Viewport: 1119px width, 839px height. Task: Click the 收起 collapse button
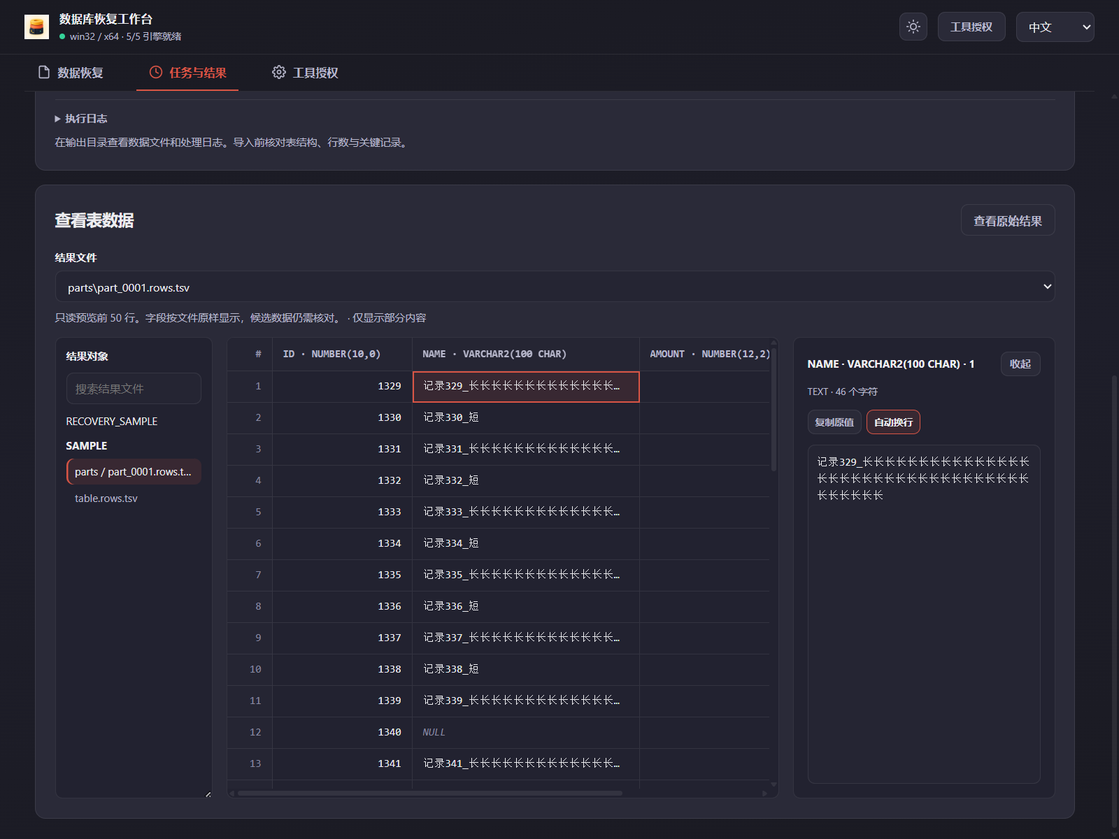click(x=1020, y=364)
